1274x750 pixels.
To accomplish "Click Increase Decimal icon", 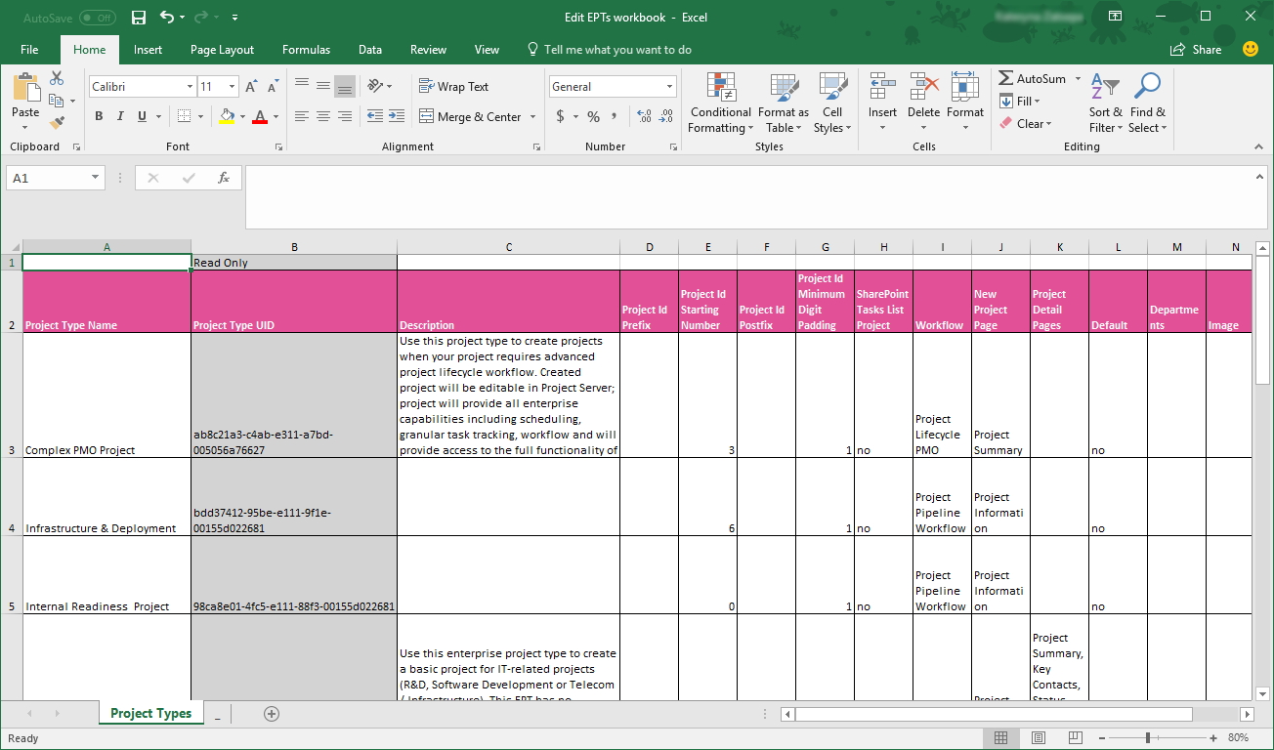I will [x=644, y=116].
